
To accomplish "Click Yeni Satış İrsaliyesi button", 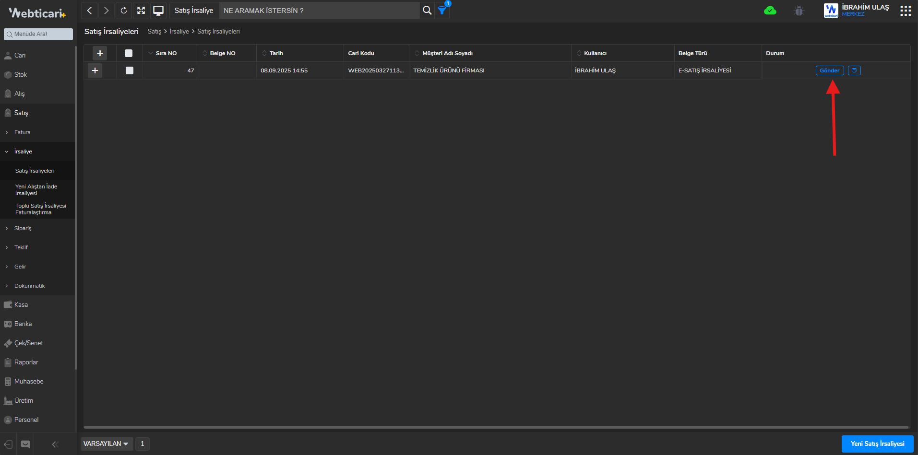I will (x=877, y=444).
